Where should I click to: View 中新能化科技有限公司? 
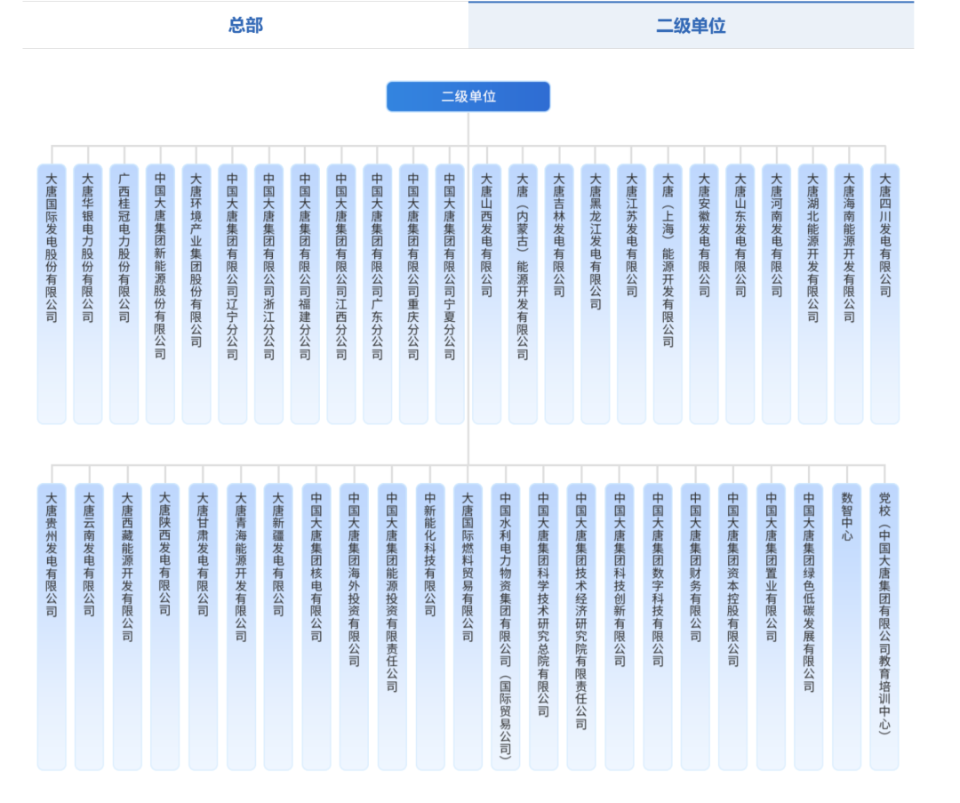(430, 627)
